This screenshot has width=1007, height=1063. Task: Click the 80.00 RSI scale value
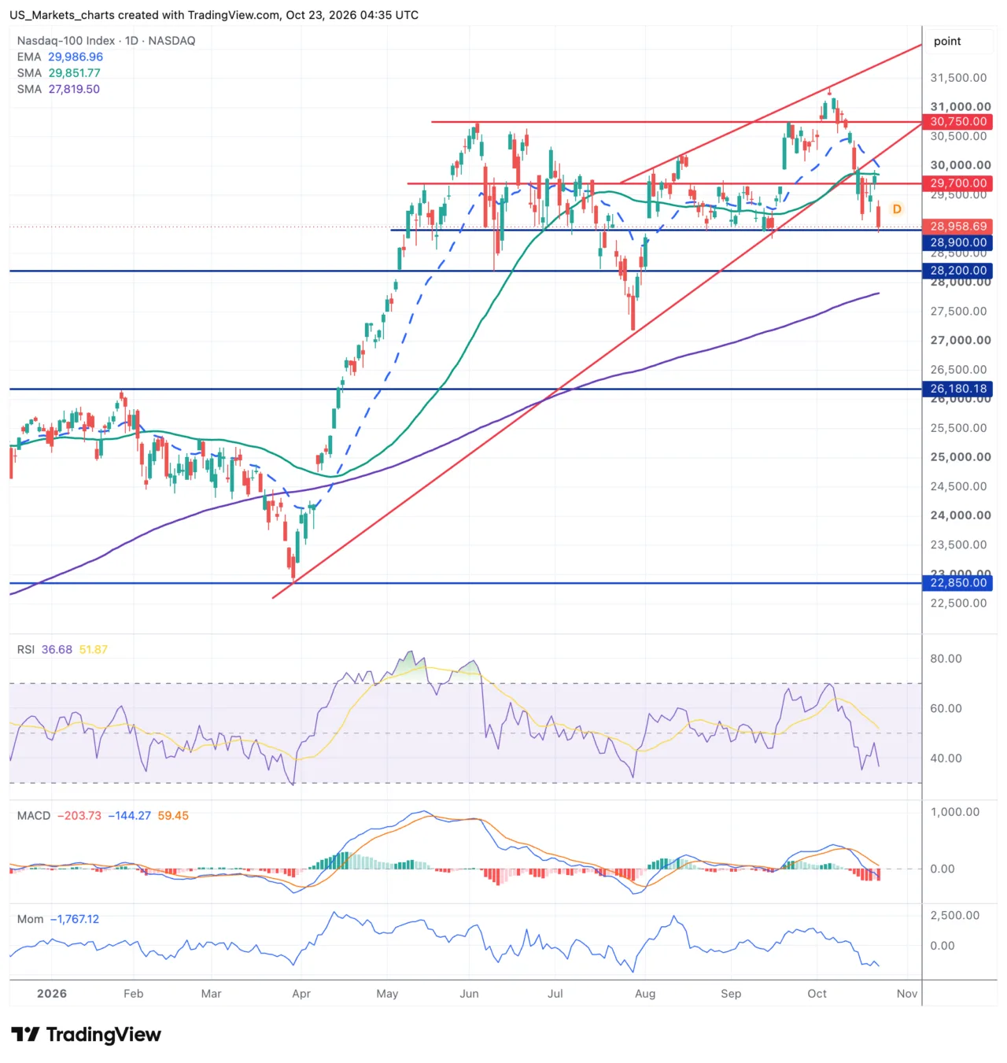[946, 659]
